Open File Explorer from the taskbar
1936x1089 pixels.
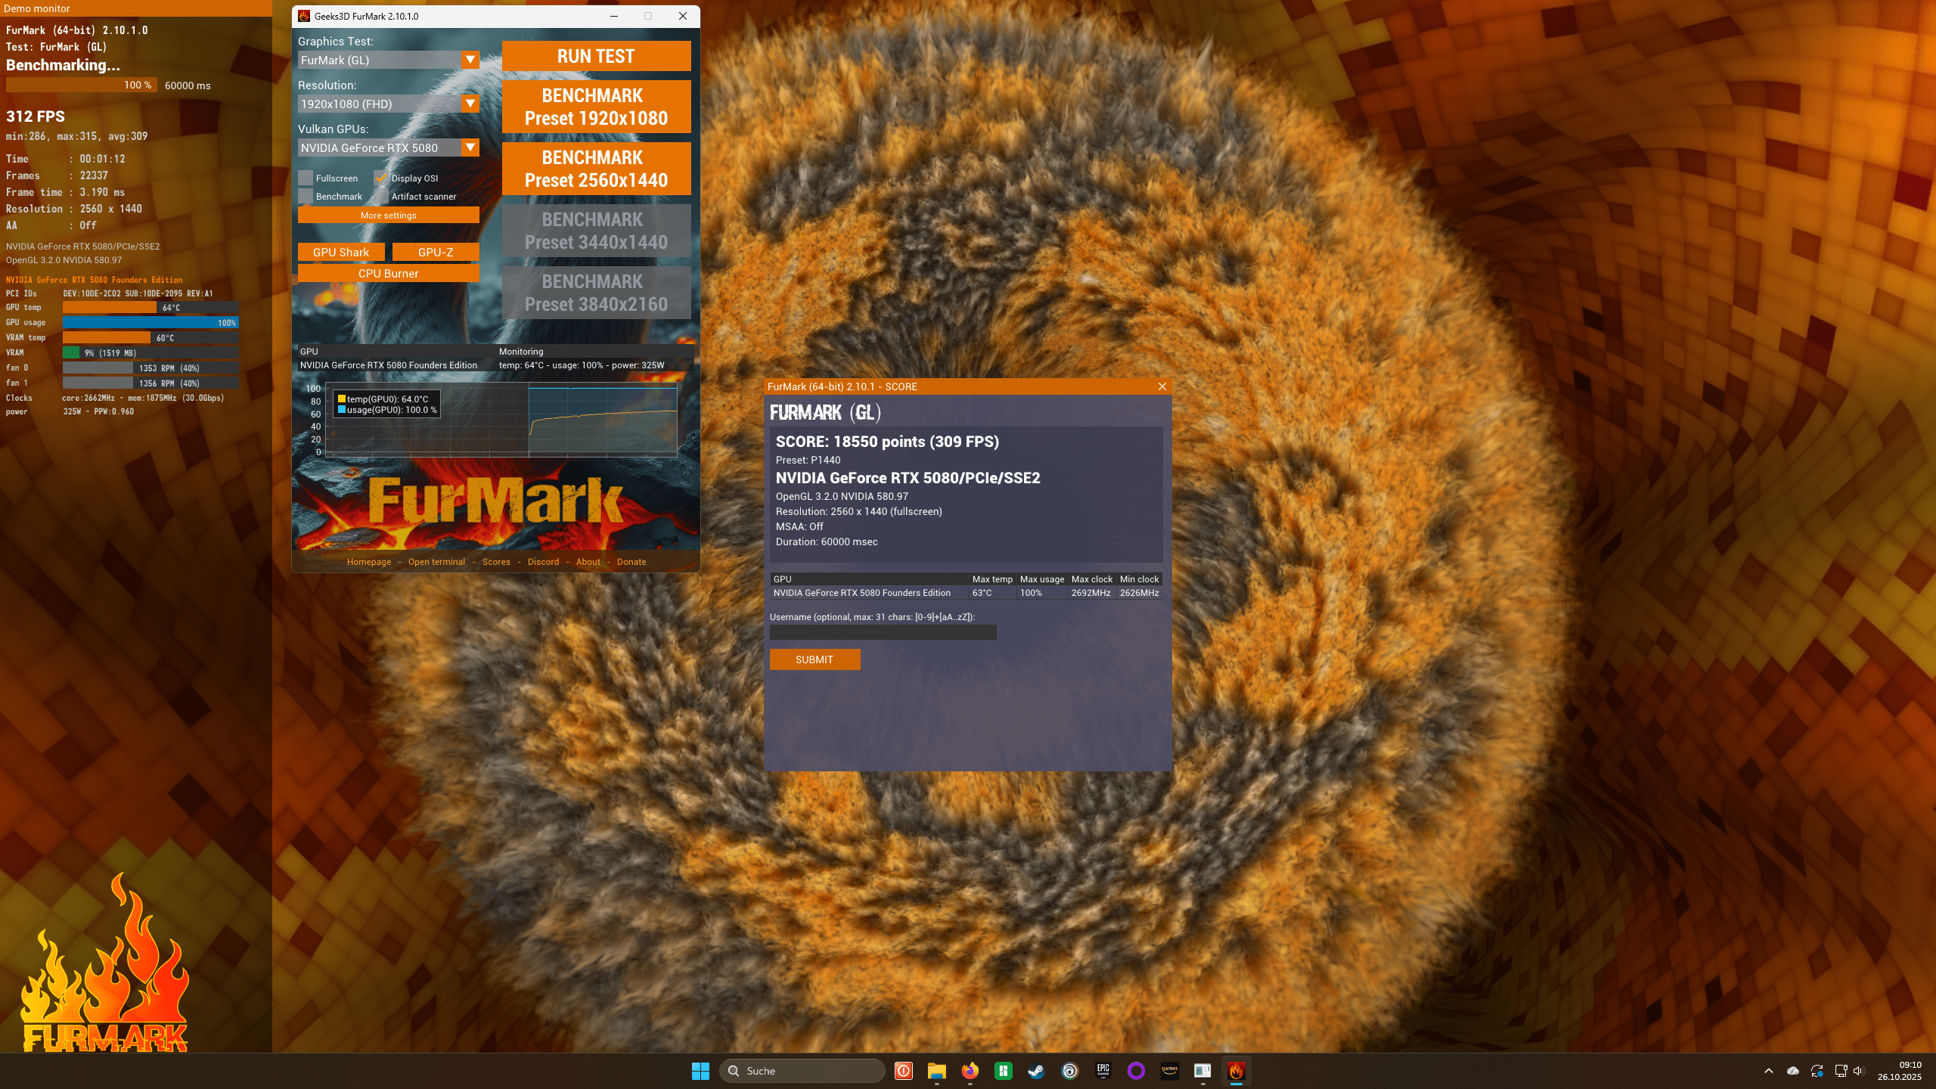[936, 1071]
